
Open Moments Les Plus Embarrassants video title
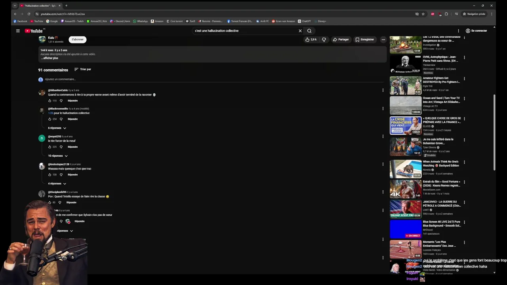coord(439,244)
